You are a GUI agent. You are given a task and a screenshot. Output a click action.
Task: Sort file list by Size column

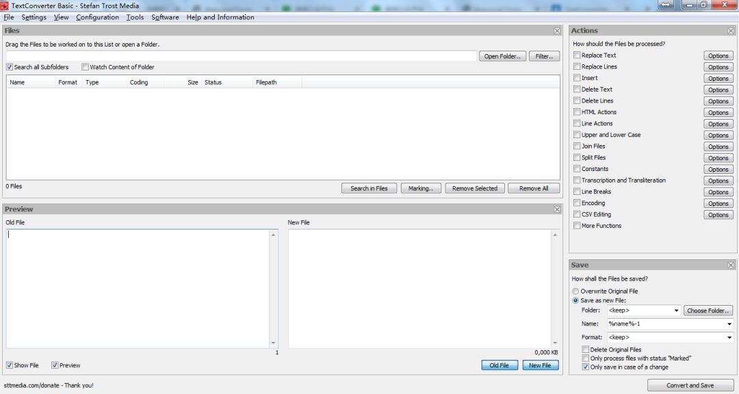pyautogui.click(x=183, y=83)
